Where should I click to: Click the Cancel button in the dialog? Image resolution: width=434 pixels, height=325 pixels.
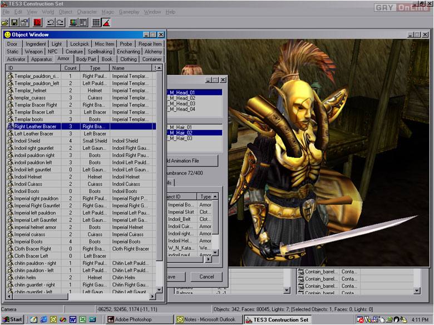coord(206,277)
